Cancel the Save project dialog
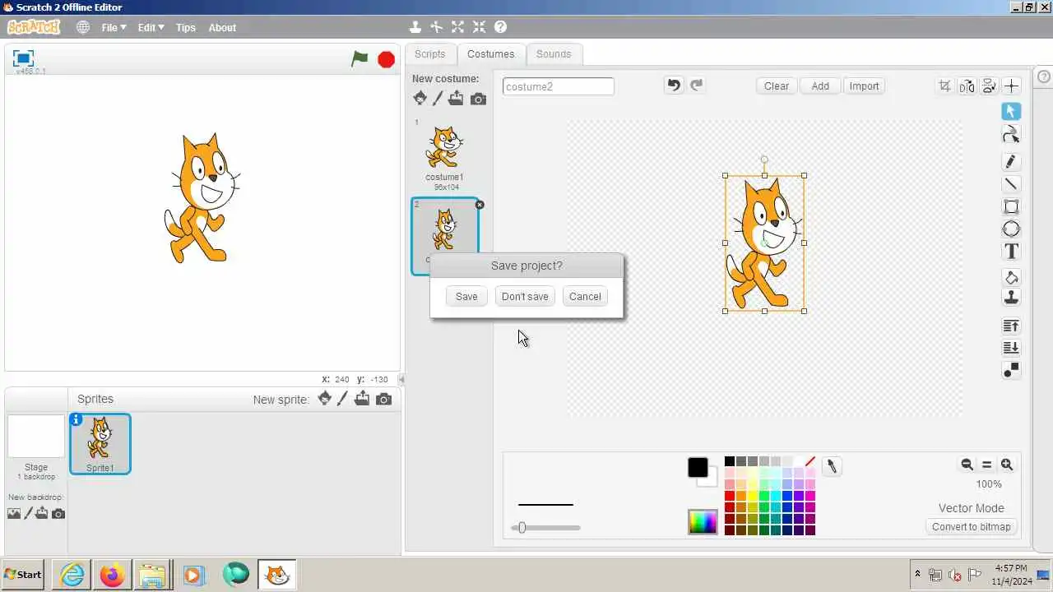 click(x=585, y=296)
